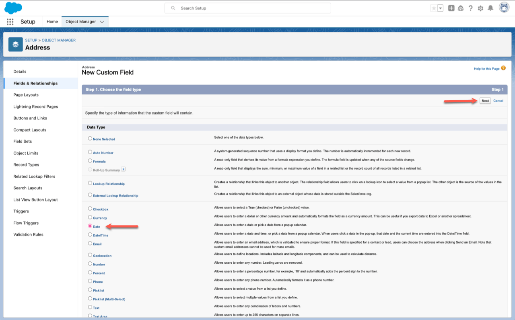
Task: Open the Setup gear icon
Action: [480, 8]
